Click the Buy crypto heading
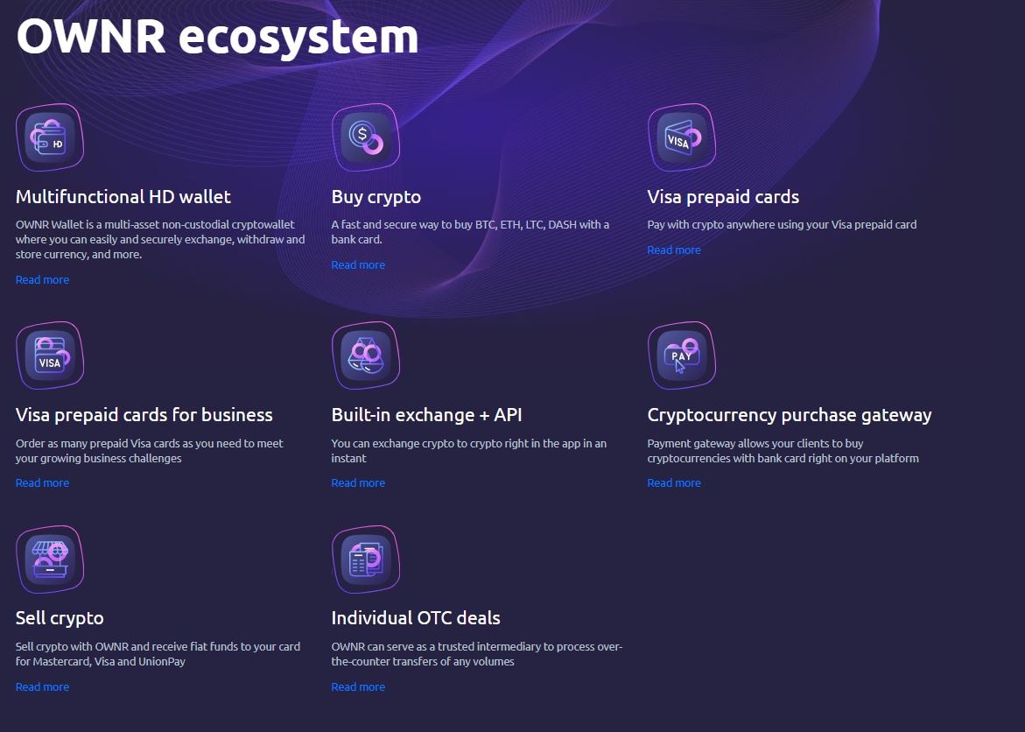The width and height of the screenshot is (1025, 732). pyautogui.click(x=376, y=197)
